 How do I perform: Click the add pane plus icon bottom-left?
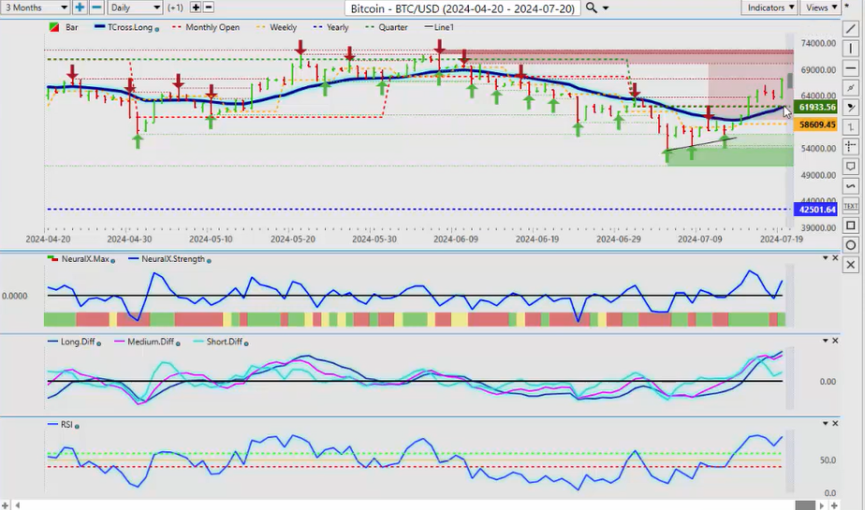(x=5, y=505)
